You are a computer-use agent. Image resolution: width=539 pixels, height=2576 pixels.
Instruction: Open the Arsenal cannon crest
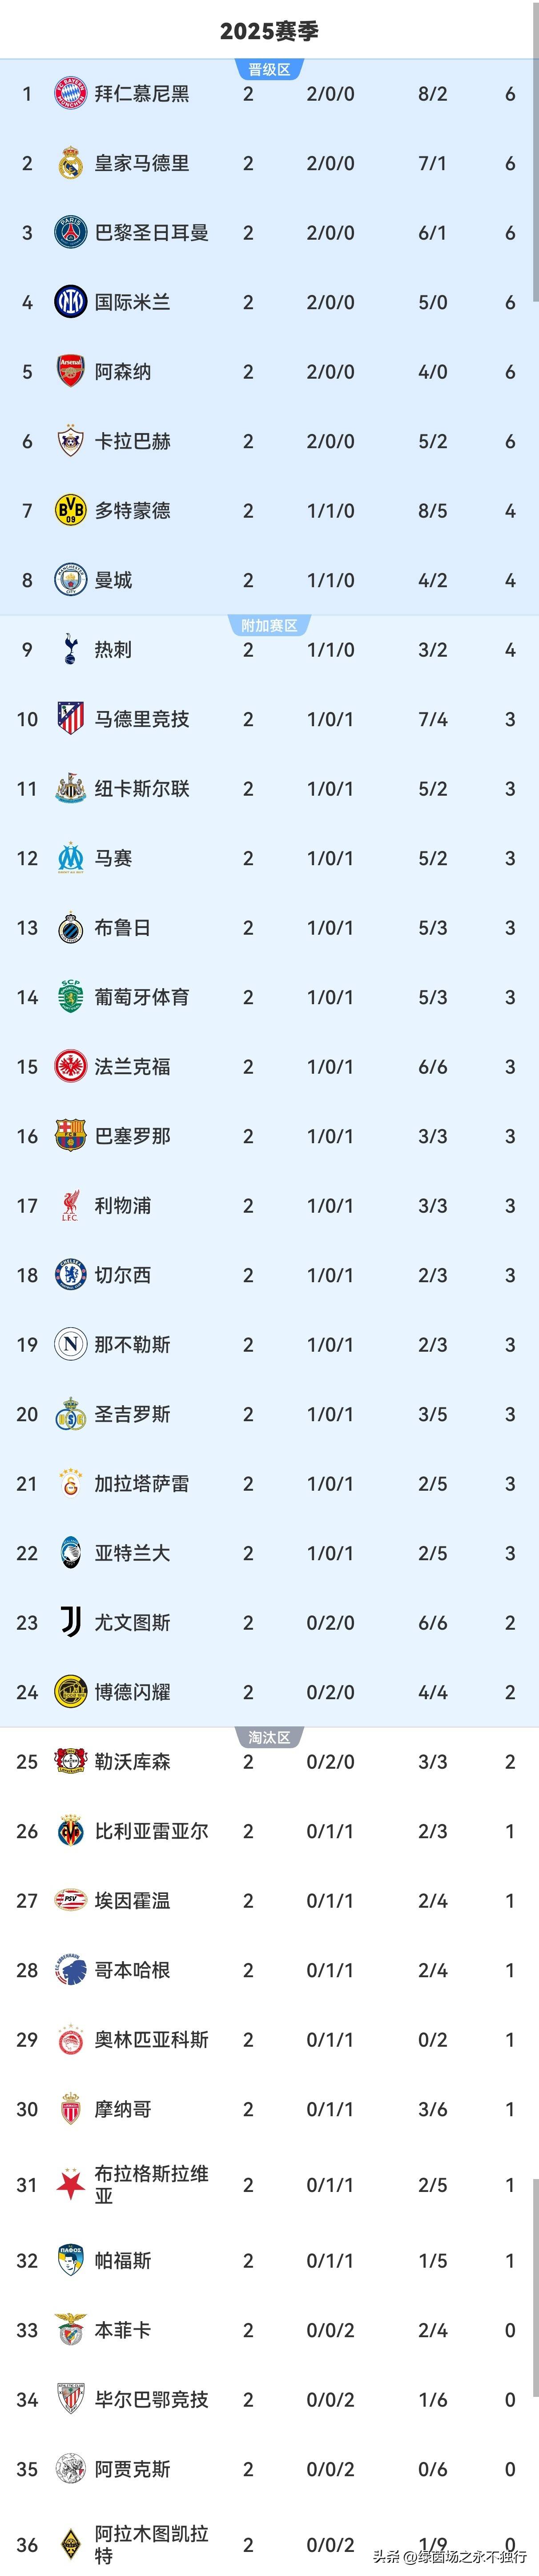pos(70,372)
